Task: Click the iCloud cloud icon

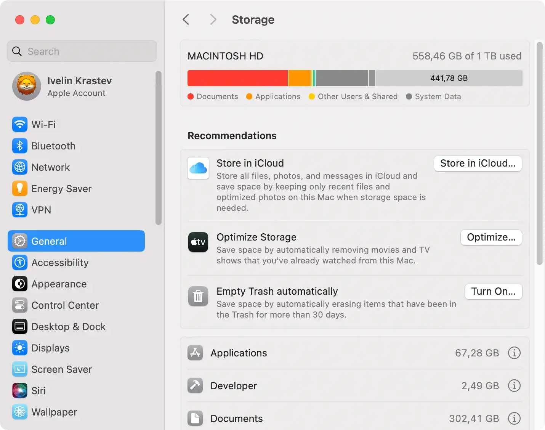Action: [198, 168]
